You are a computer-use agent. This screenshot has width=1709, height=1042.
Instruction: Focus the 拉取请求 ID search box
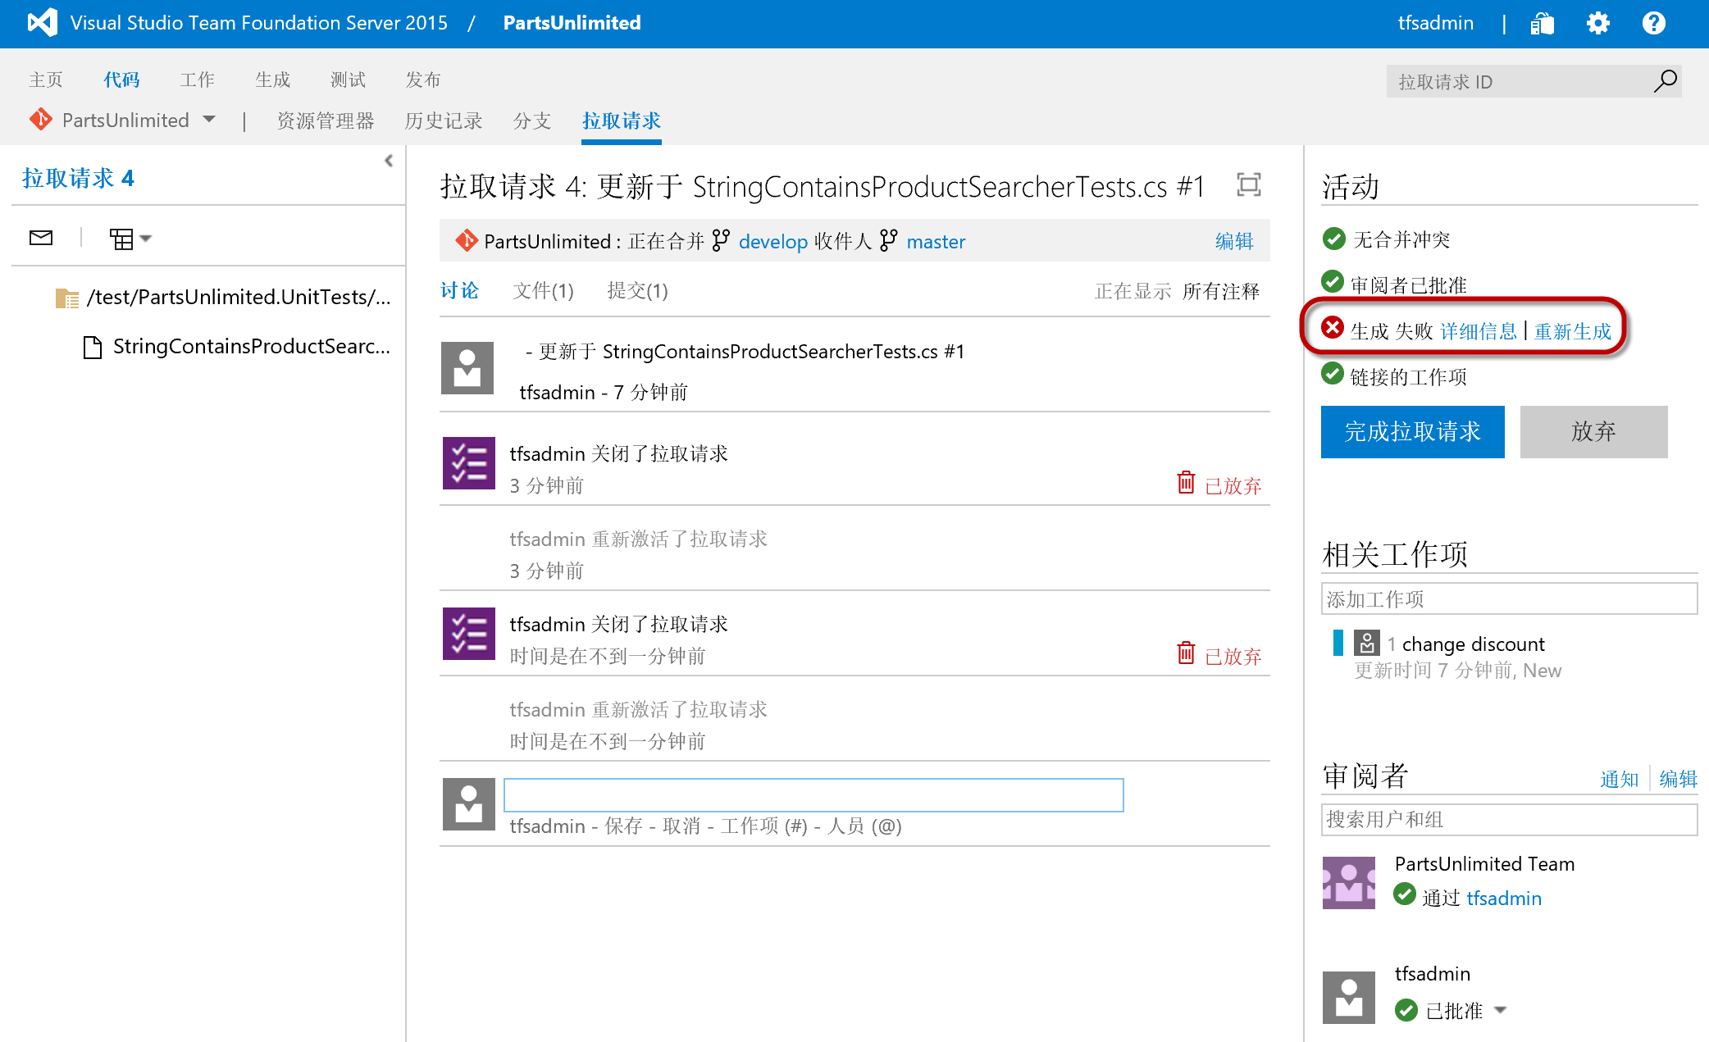click(1519, 81)
